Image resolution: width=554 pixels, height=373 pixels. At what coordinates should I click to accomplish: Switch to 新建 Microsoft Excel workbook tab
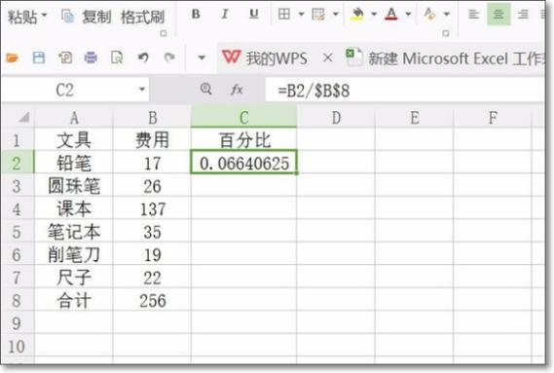pyautogui.click(x=446, y=58)
